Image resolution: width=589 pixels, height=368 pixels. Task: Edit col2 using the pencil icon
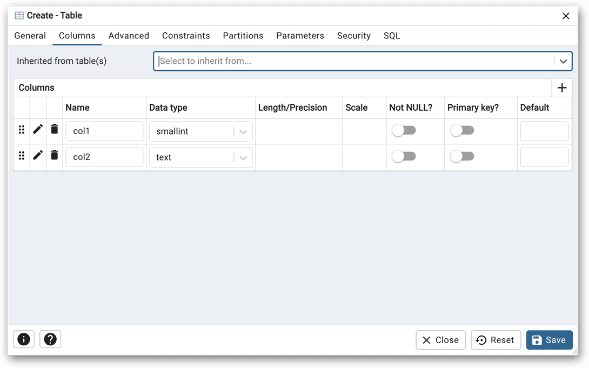coord(37,155)
